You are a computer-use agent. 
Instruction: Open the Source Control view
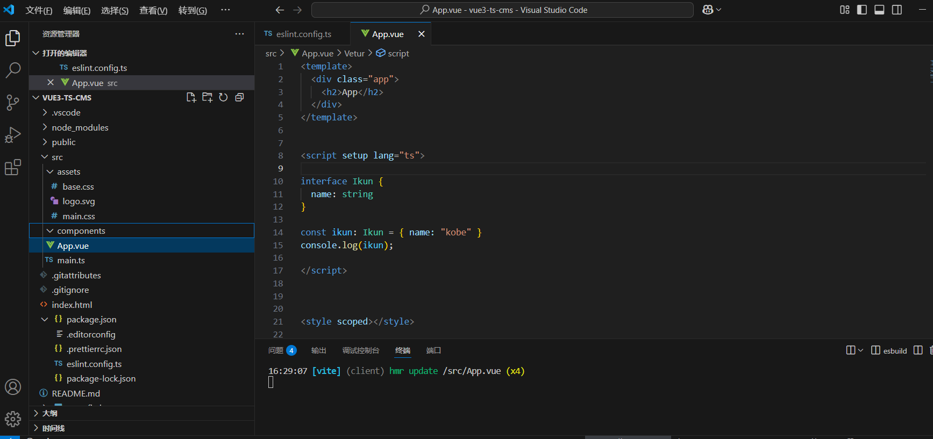(13, 102)
